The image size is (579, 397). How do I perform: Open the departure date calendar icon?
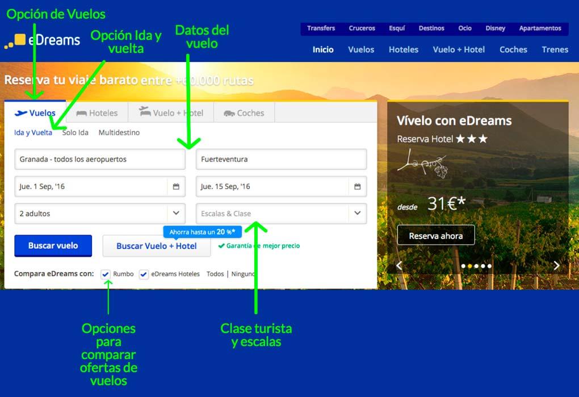(x=176, y=186)
